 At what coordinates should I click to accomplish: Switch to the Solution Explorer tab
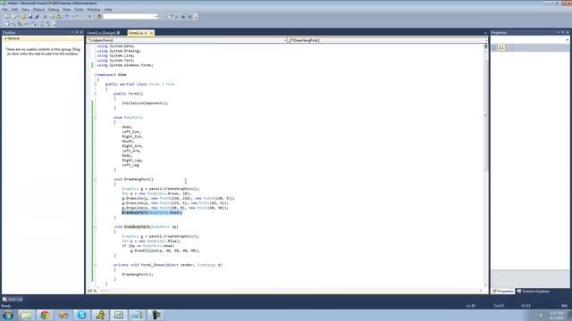click(533, 292)
